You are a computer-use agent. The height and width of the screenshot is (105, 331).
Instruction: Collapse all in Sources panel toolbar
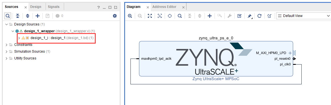tap(18, 16)
